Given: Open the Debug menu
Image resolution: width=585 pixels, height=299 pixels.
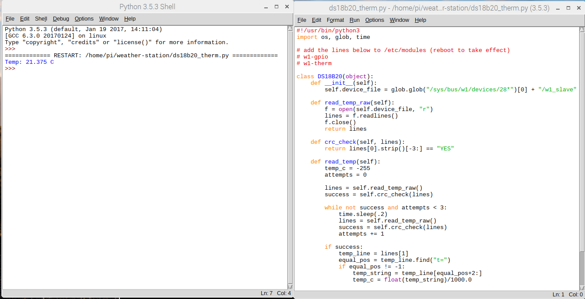Looking at the screenshot, I should click(61, 19).
